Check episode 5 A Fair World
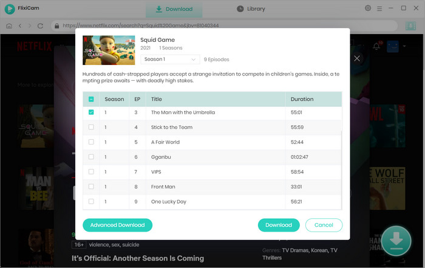 click(x=91, y=142)
